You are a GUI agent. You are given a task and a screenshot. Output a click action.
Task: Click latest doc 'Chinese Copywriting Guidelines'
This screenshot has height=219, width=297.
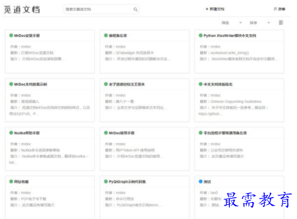[x=236, y=102]
